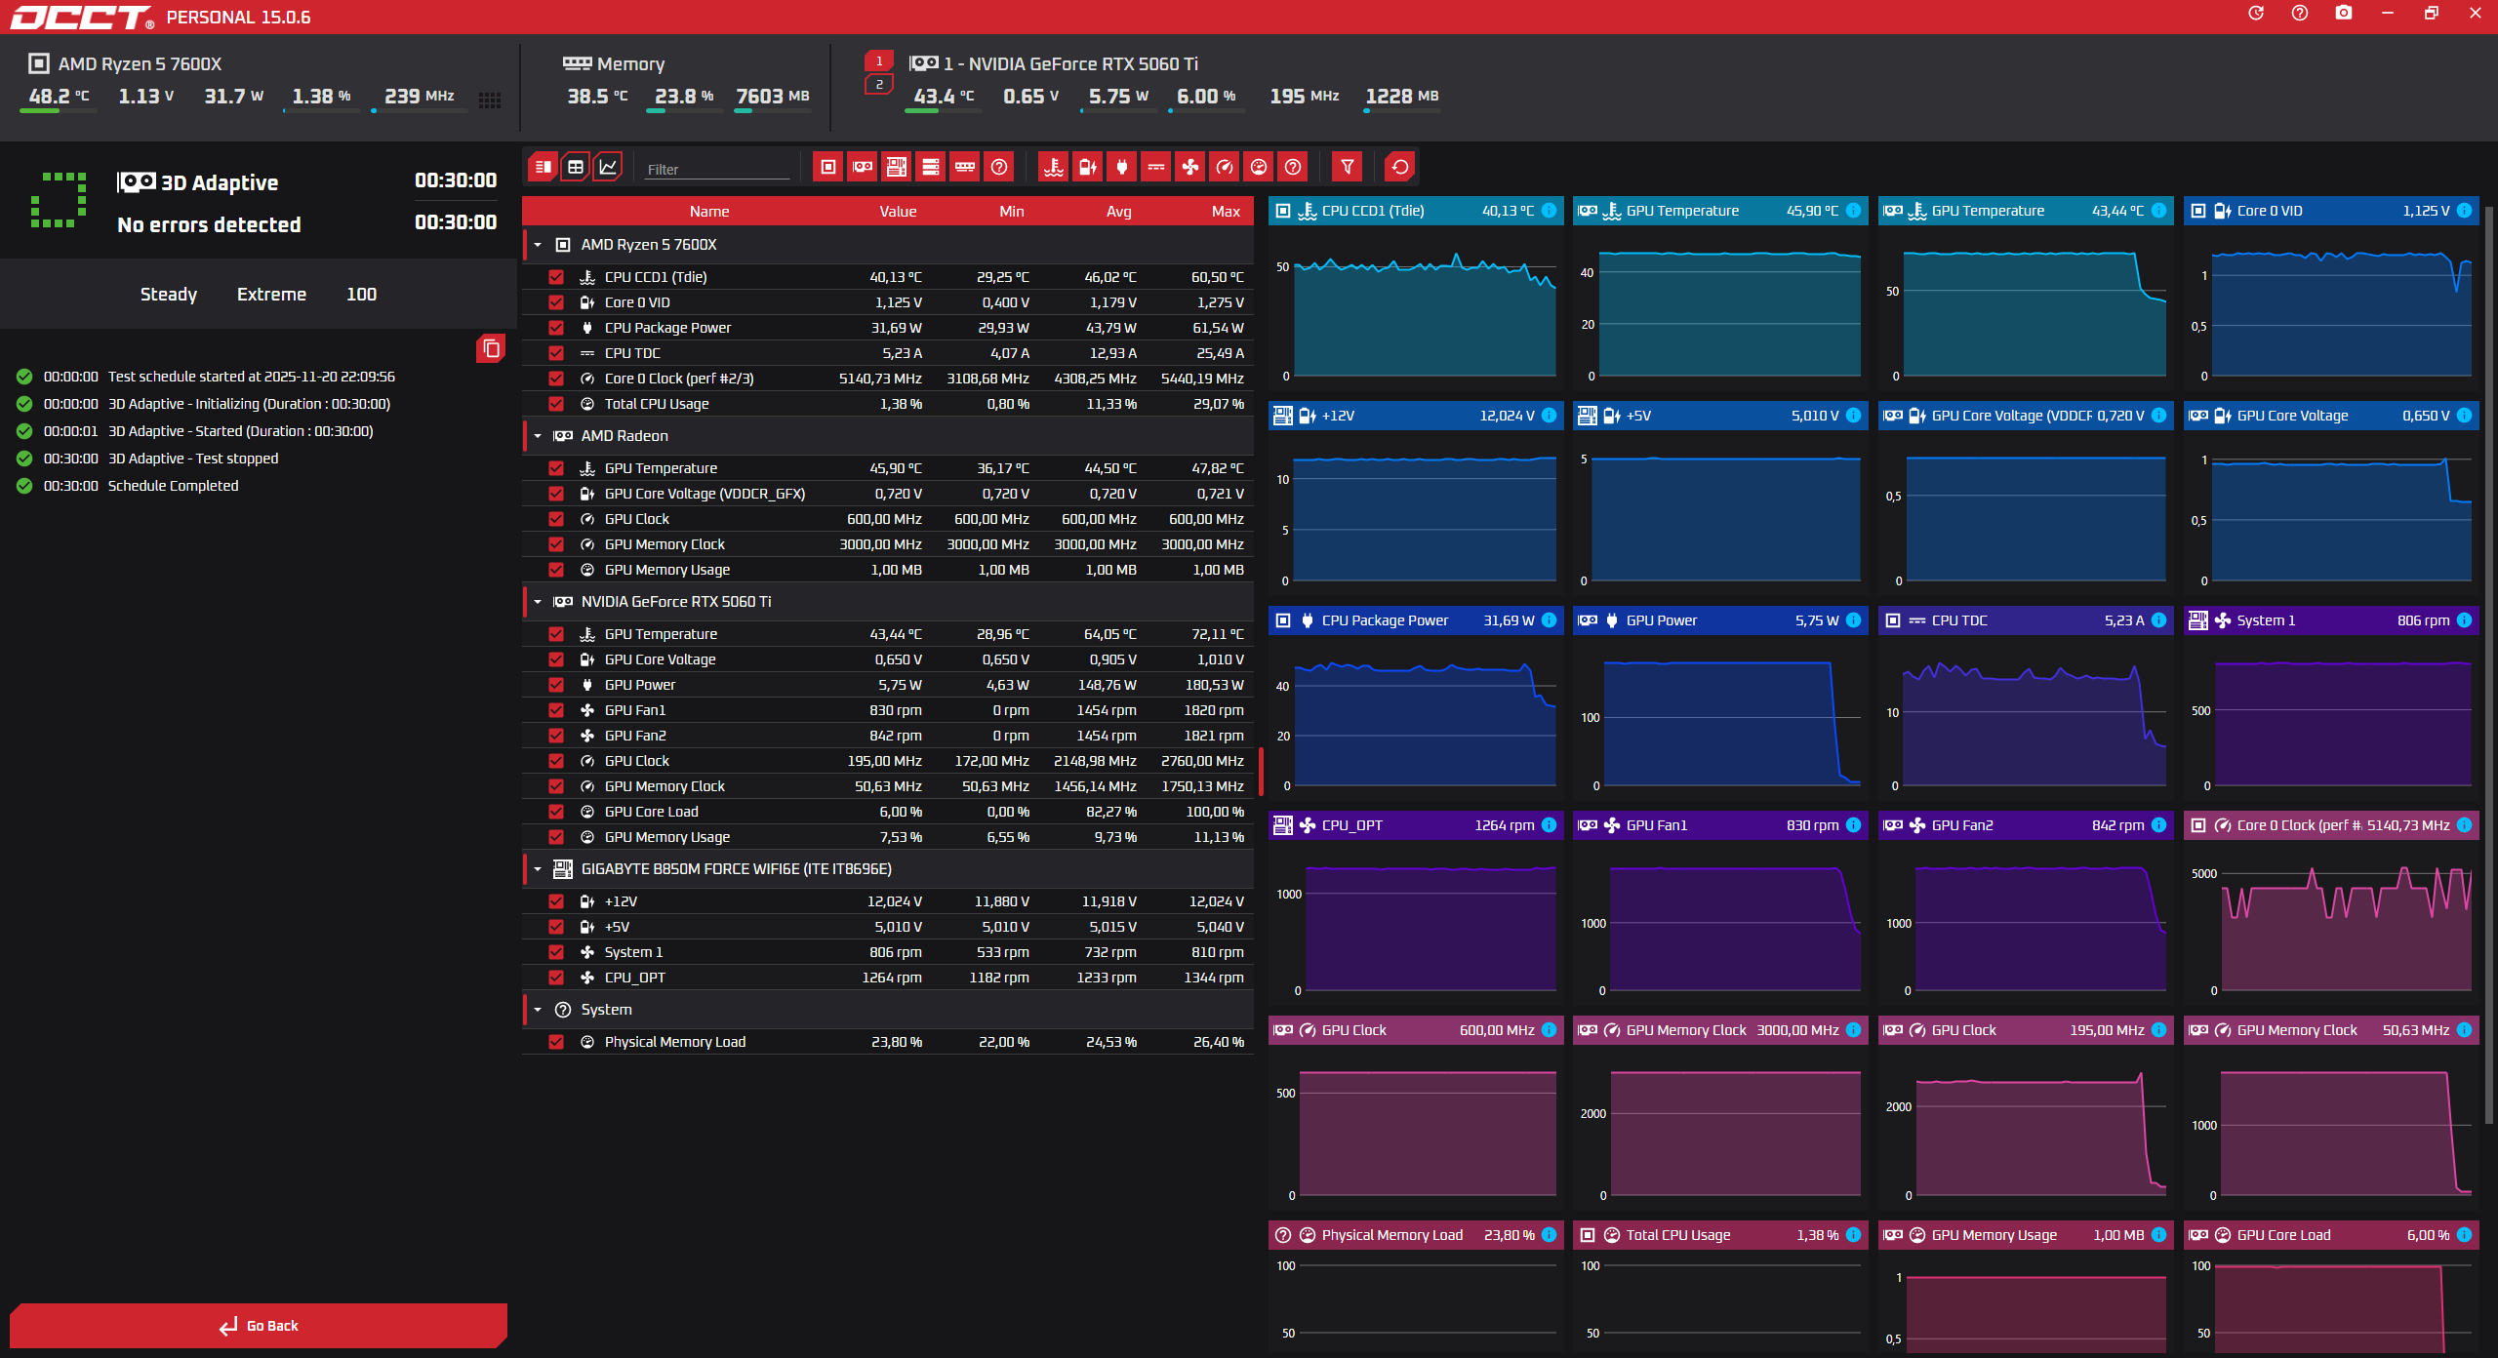
Task: Toggle the current sensor type filter
Action: tap(1156, 167)
